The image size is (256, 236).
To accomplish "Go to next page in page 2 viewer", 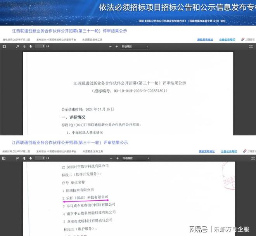I will click(31, 158).
